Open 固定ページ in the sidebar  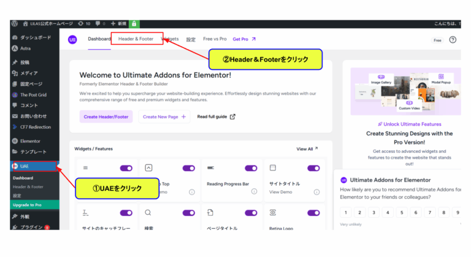coord(34,84)
